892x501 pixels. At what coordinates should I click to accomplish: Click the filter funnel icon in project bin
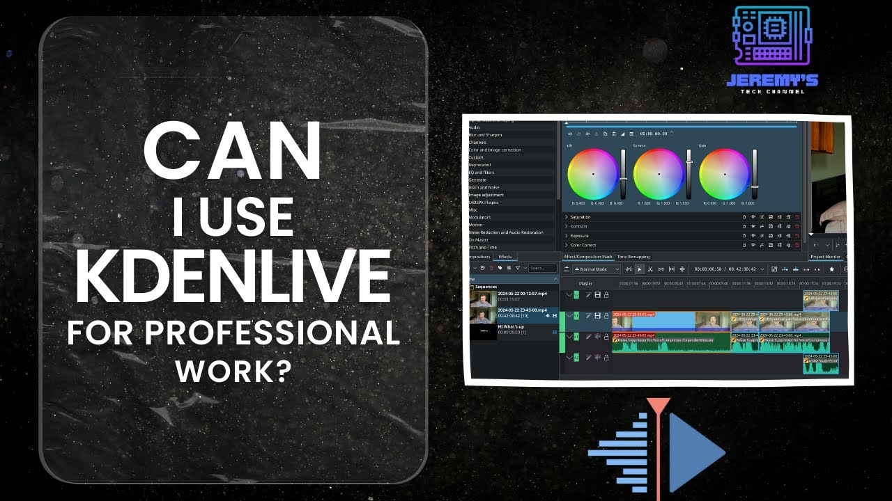518,268
